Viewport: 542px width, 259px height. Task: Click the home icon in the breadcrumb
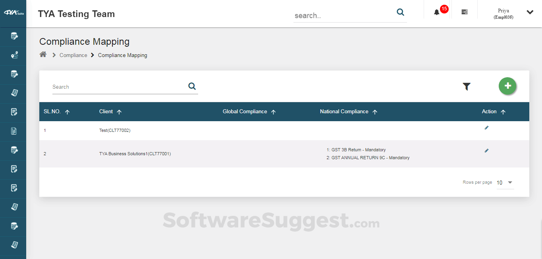[x=43, y=54]
